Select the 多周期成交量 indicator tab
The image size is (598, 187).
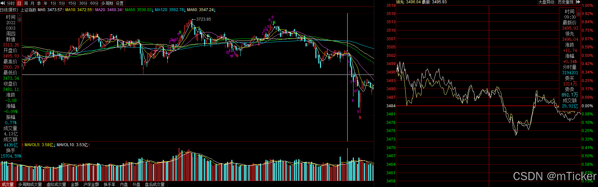pyautogui.click(x=30, y=184)
